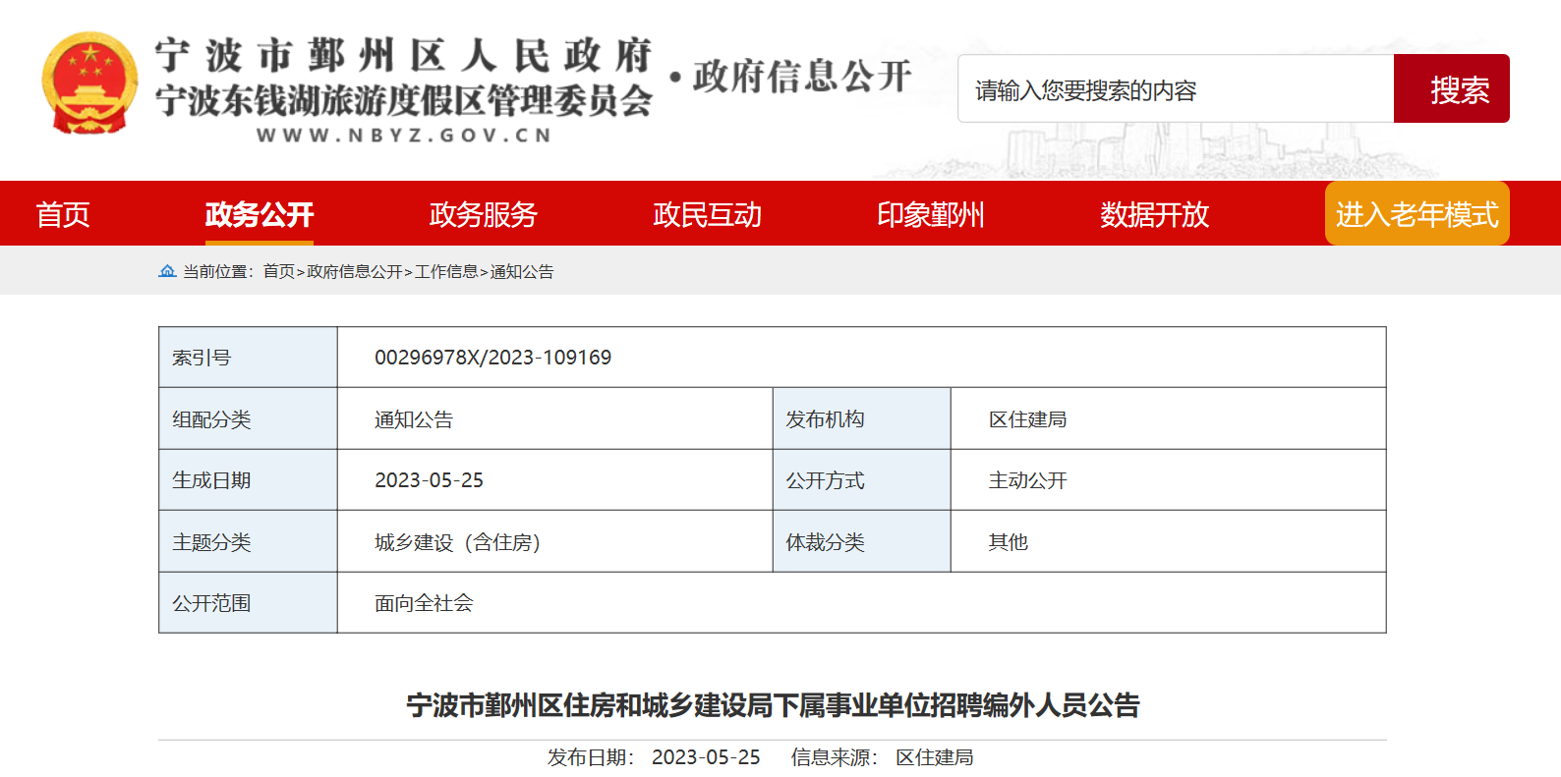Click the 公开方式 label cell
1561x777 pixels.
(862, 480)
